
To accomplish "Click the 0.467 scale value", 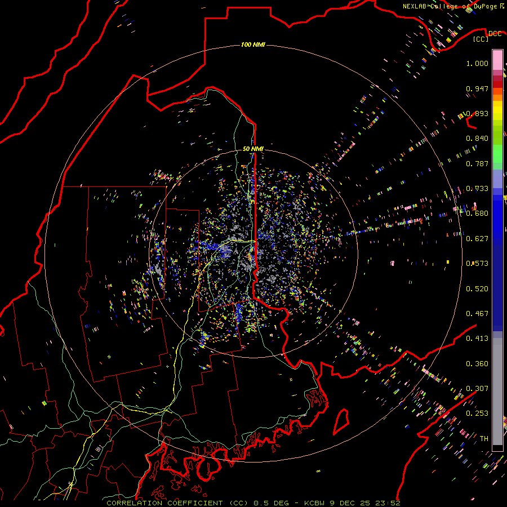I will (477, 314).
